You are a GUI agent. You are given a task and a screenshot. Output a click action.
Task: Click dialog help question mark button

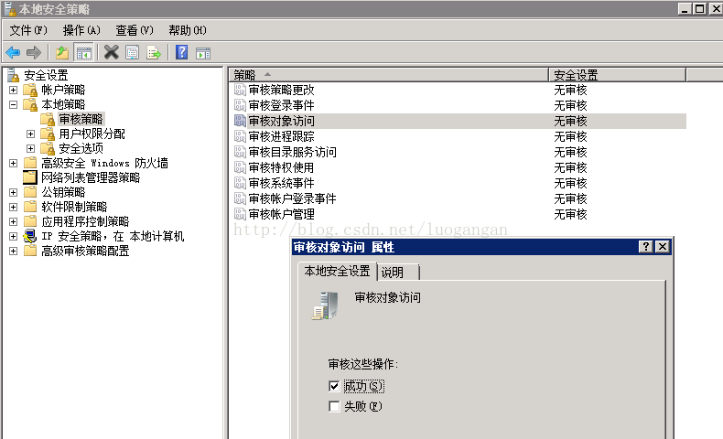click(646, 247)
